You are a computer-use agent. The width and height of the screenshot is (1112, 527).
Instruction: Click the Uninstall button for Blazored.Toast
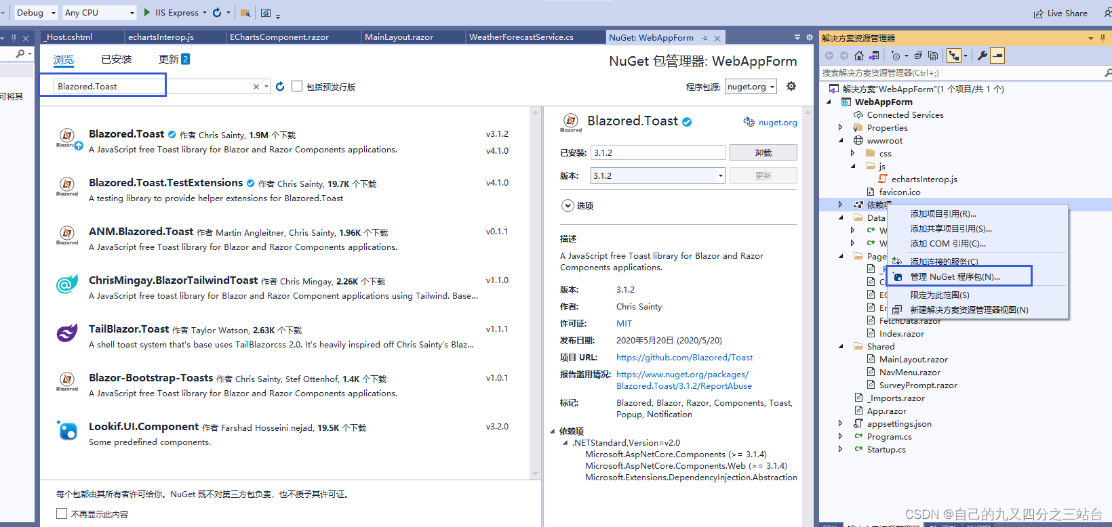763,153
